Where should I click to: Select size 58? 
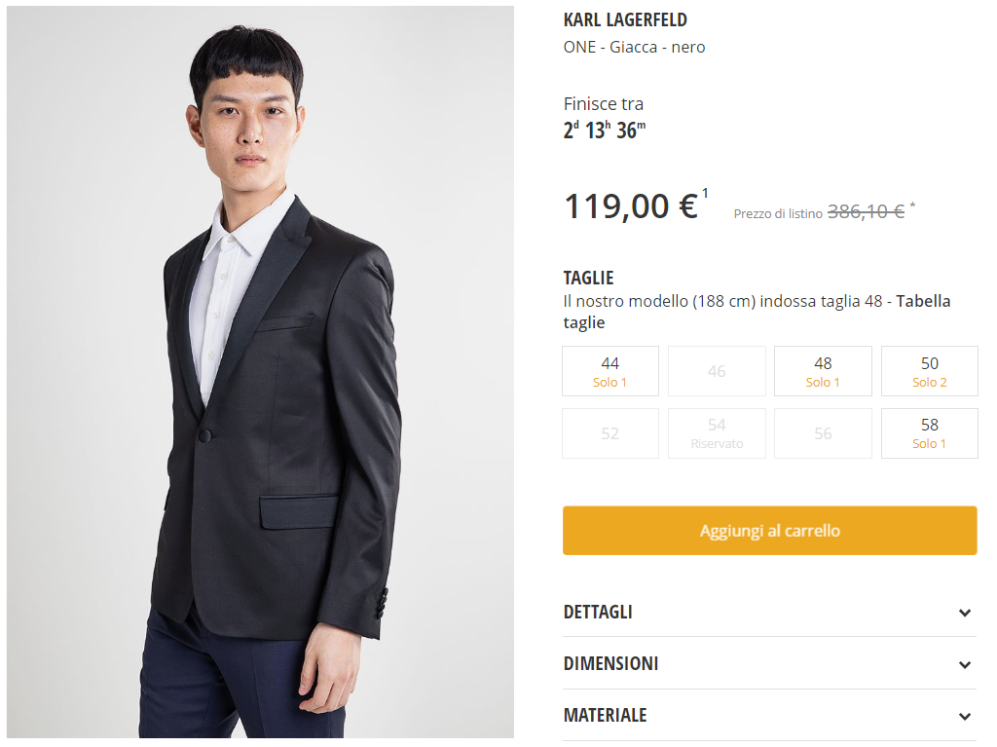(x=929, y=432)
